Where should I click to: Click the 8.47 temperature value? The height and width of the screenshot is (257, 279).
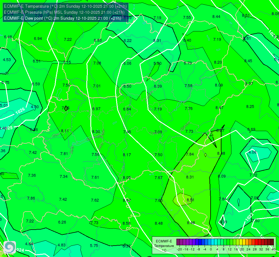[219, 108]
